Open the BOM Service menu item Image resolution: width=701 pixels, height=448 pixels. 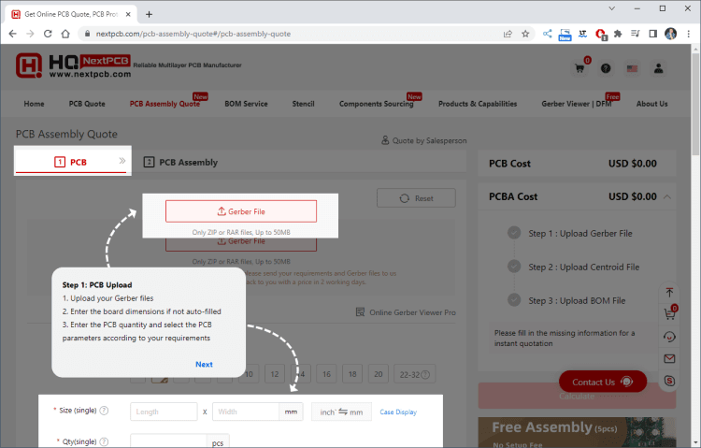pos(246,104)
